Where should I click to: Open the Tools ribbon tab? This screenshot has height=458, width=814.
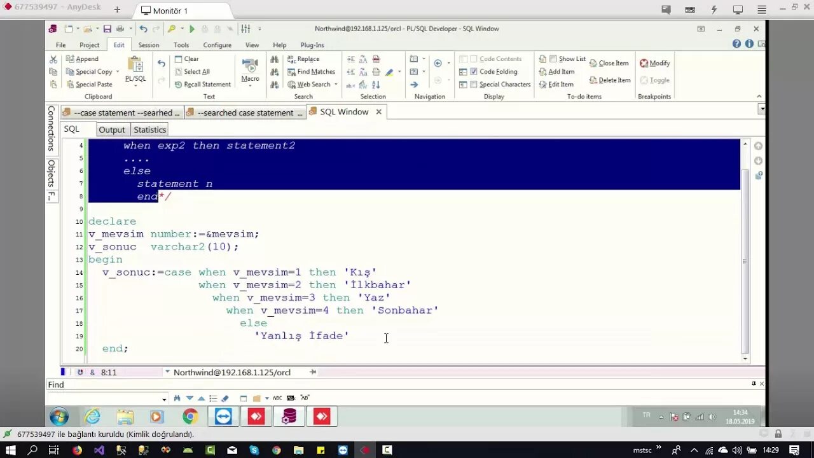coord(181,45)
